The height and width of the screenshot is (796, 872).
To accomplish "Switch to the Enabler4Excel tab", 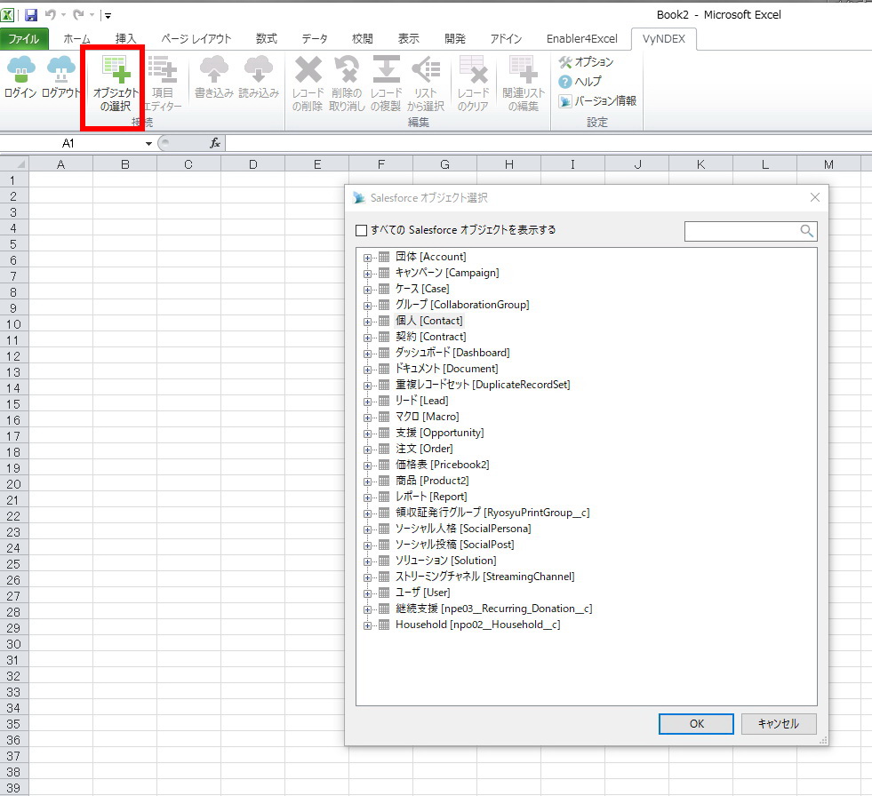I will coord(581,39).
